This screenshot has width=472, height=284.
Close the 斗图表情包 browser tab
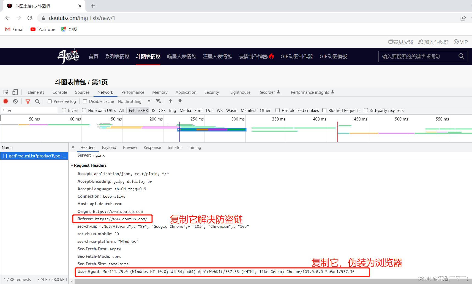(x=80, y=6)
